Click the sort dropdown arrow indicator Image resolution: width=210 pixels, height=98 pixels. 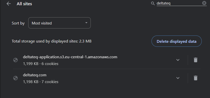[86, 23]
